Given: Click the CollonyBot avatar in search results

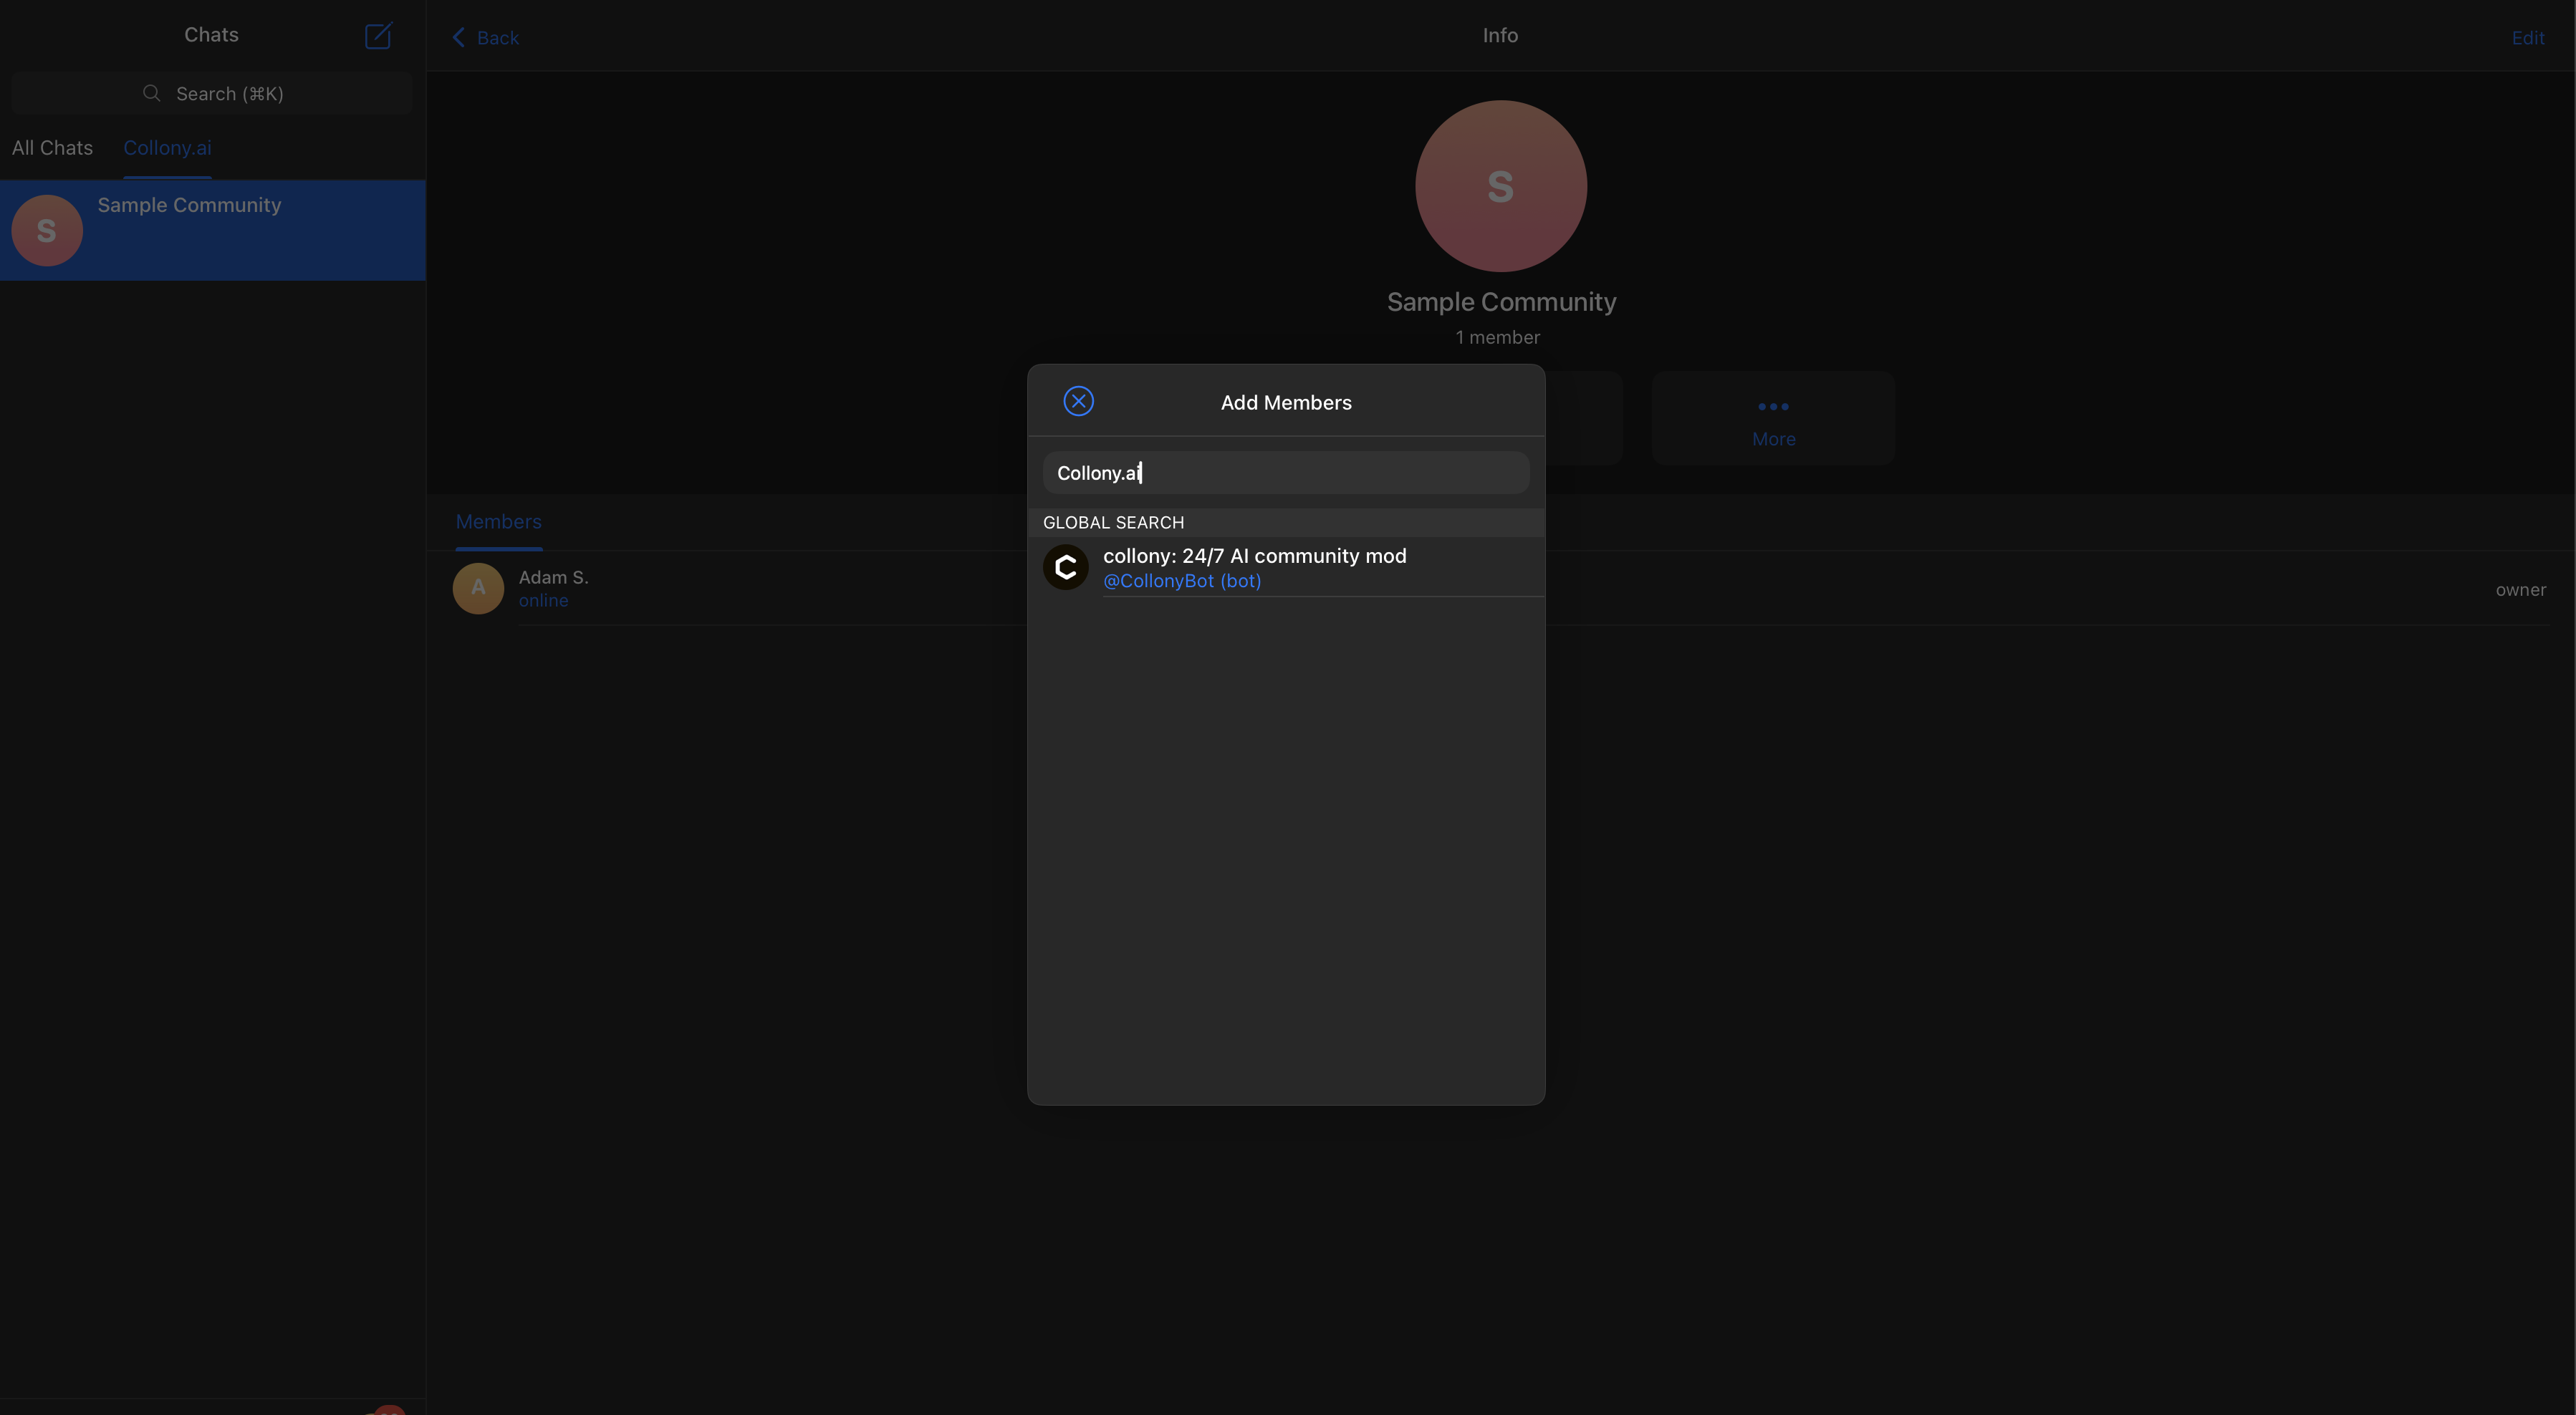Looking at the screenshot, I should pos(1065,566).
